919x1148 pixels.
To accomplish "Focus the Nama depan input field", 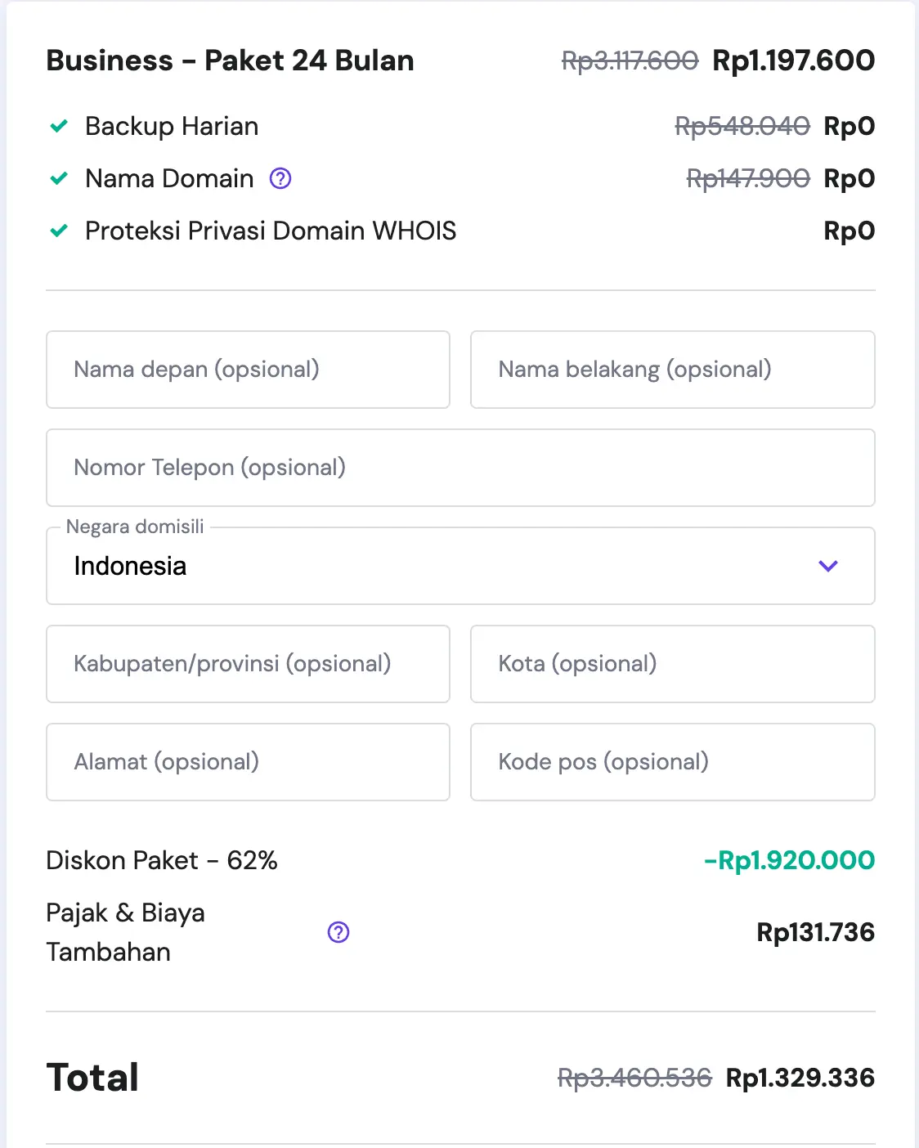I will pos(248,370).
